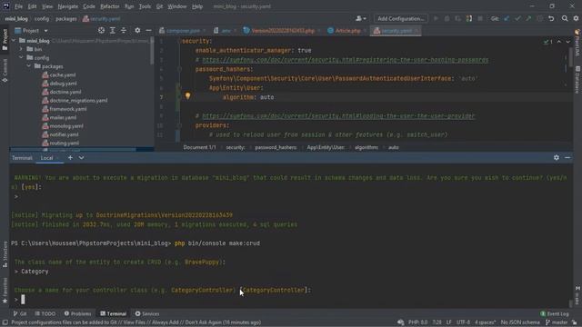
Task: Toggle the Structure tool window stripe button
Action: [5, 254]
